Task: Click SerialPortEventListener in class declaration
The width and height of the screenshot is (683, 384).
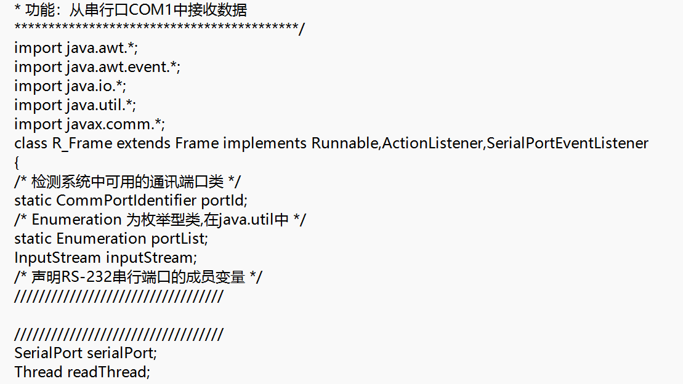Action: pyautogui.click(x=567, y=143)
